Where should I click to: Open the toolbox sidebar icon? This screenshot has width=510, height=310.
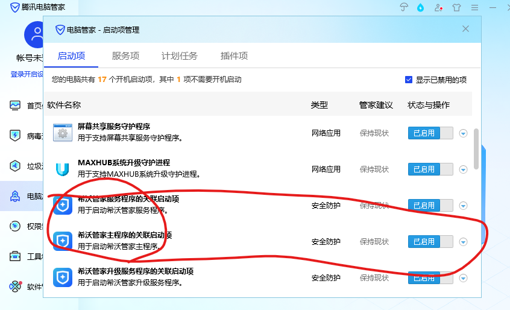tap(16, 256)
